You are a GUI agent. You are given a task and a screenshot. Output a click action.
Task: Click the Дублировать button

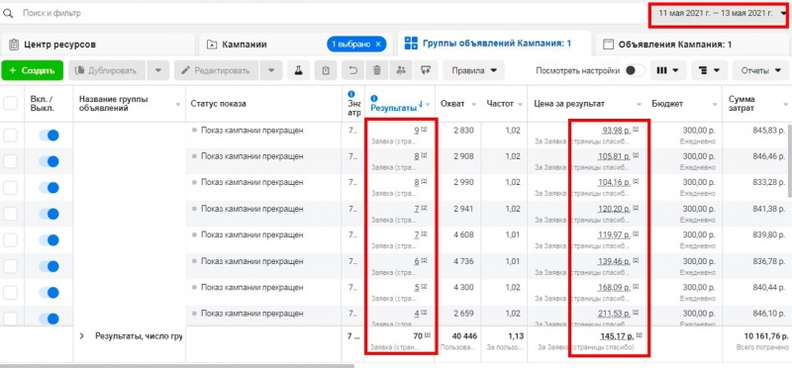click(107, 70)
